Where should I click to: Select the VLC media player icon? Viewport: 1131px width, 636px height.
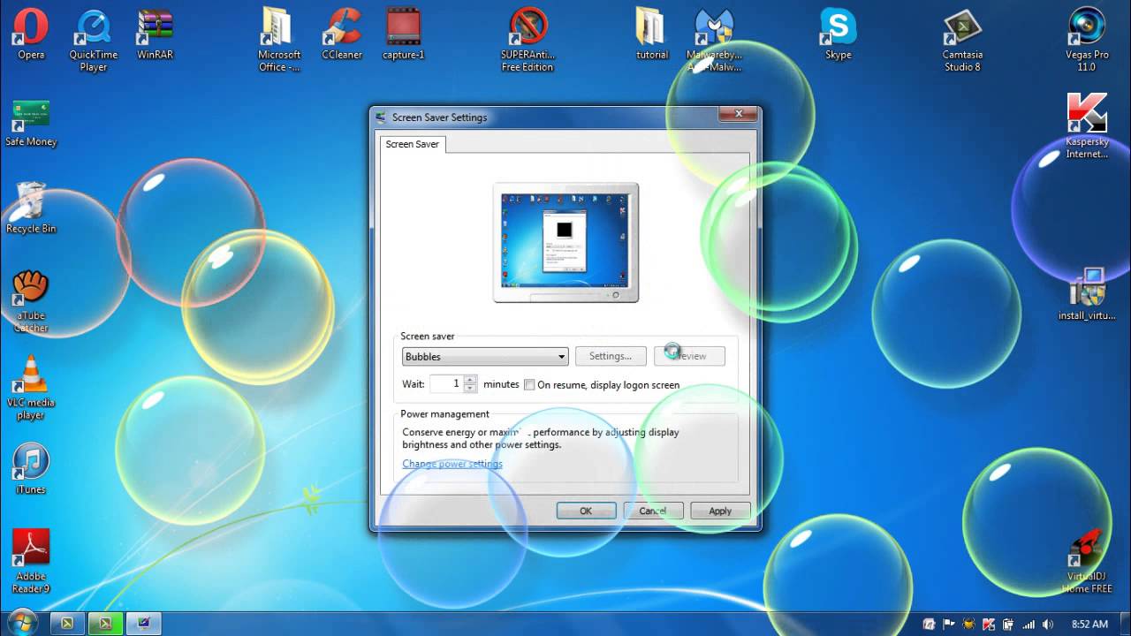pos(31,387)
